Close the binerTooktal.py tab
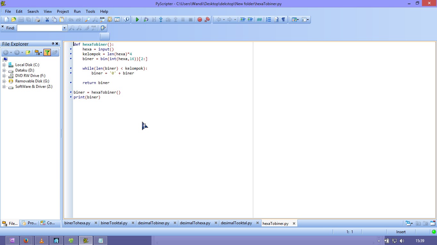Screen dimensions: 437x245 coord(133,223)
